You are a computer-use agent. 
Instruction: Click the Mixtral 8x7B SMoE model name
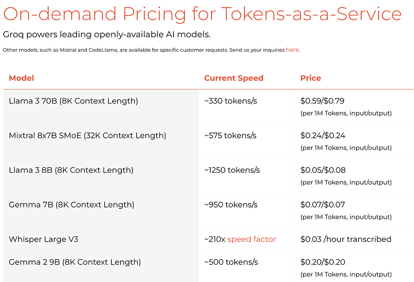[x=87, y=135]
